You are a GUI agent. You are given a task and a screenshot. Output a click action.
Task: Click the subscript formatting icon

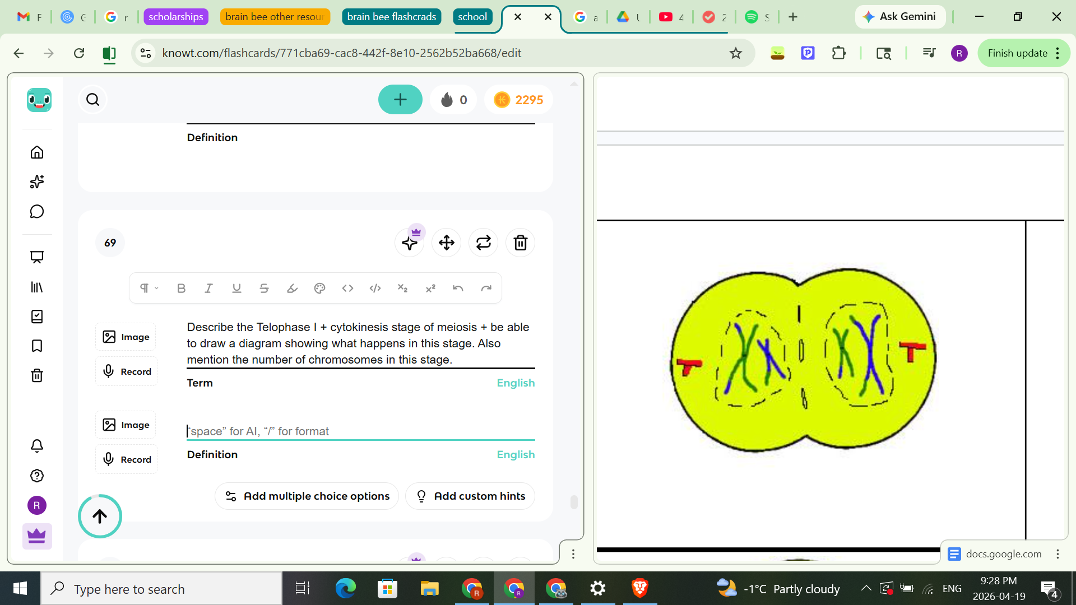(x=403, y=288)
